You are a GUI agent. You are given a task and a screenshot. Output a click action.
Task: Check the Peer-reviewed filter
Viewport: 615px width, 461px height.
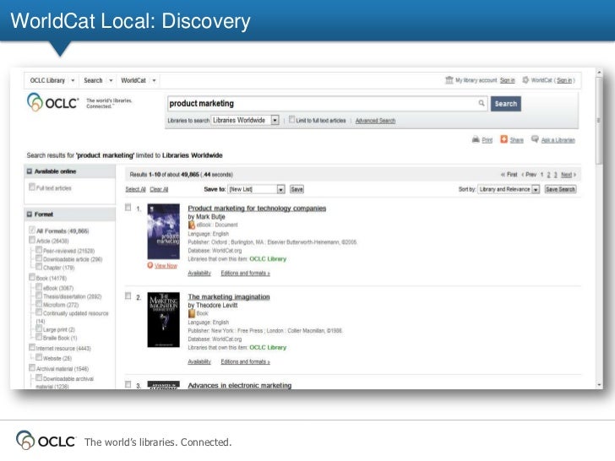pyautogui.click(x=39, y=250)
